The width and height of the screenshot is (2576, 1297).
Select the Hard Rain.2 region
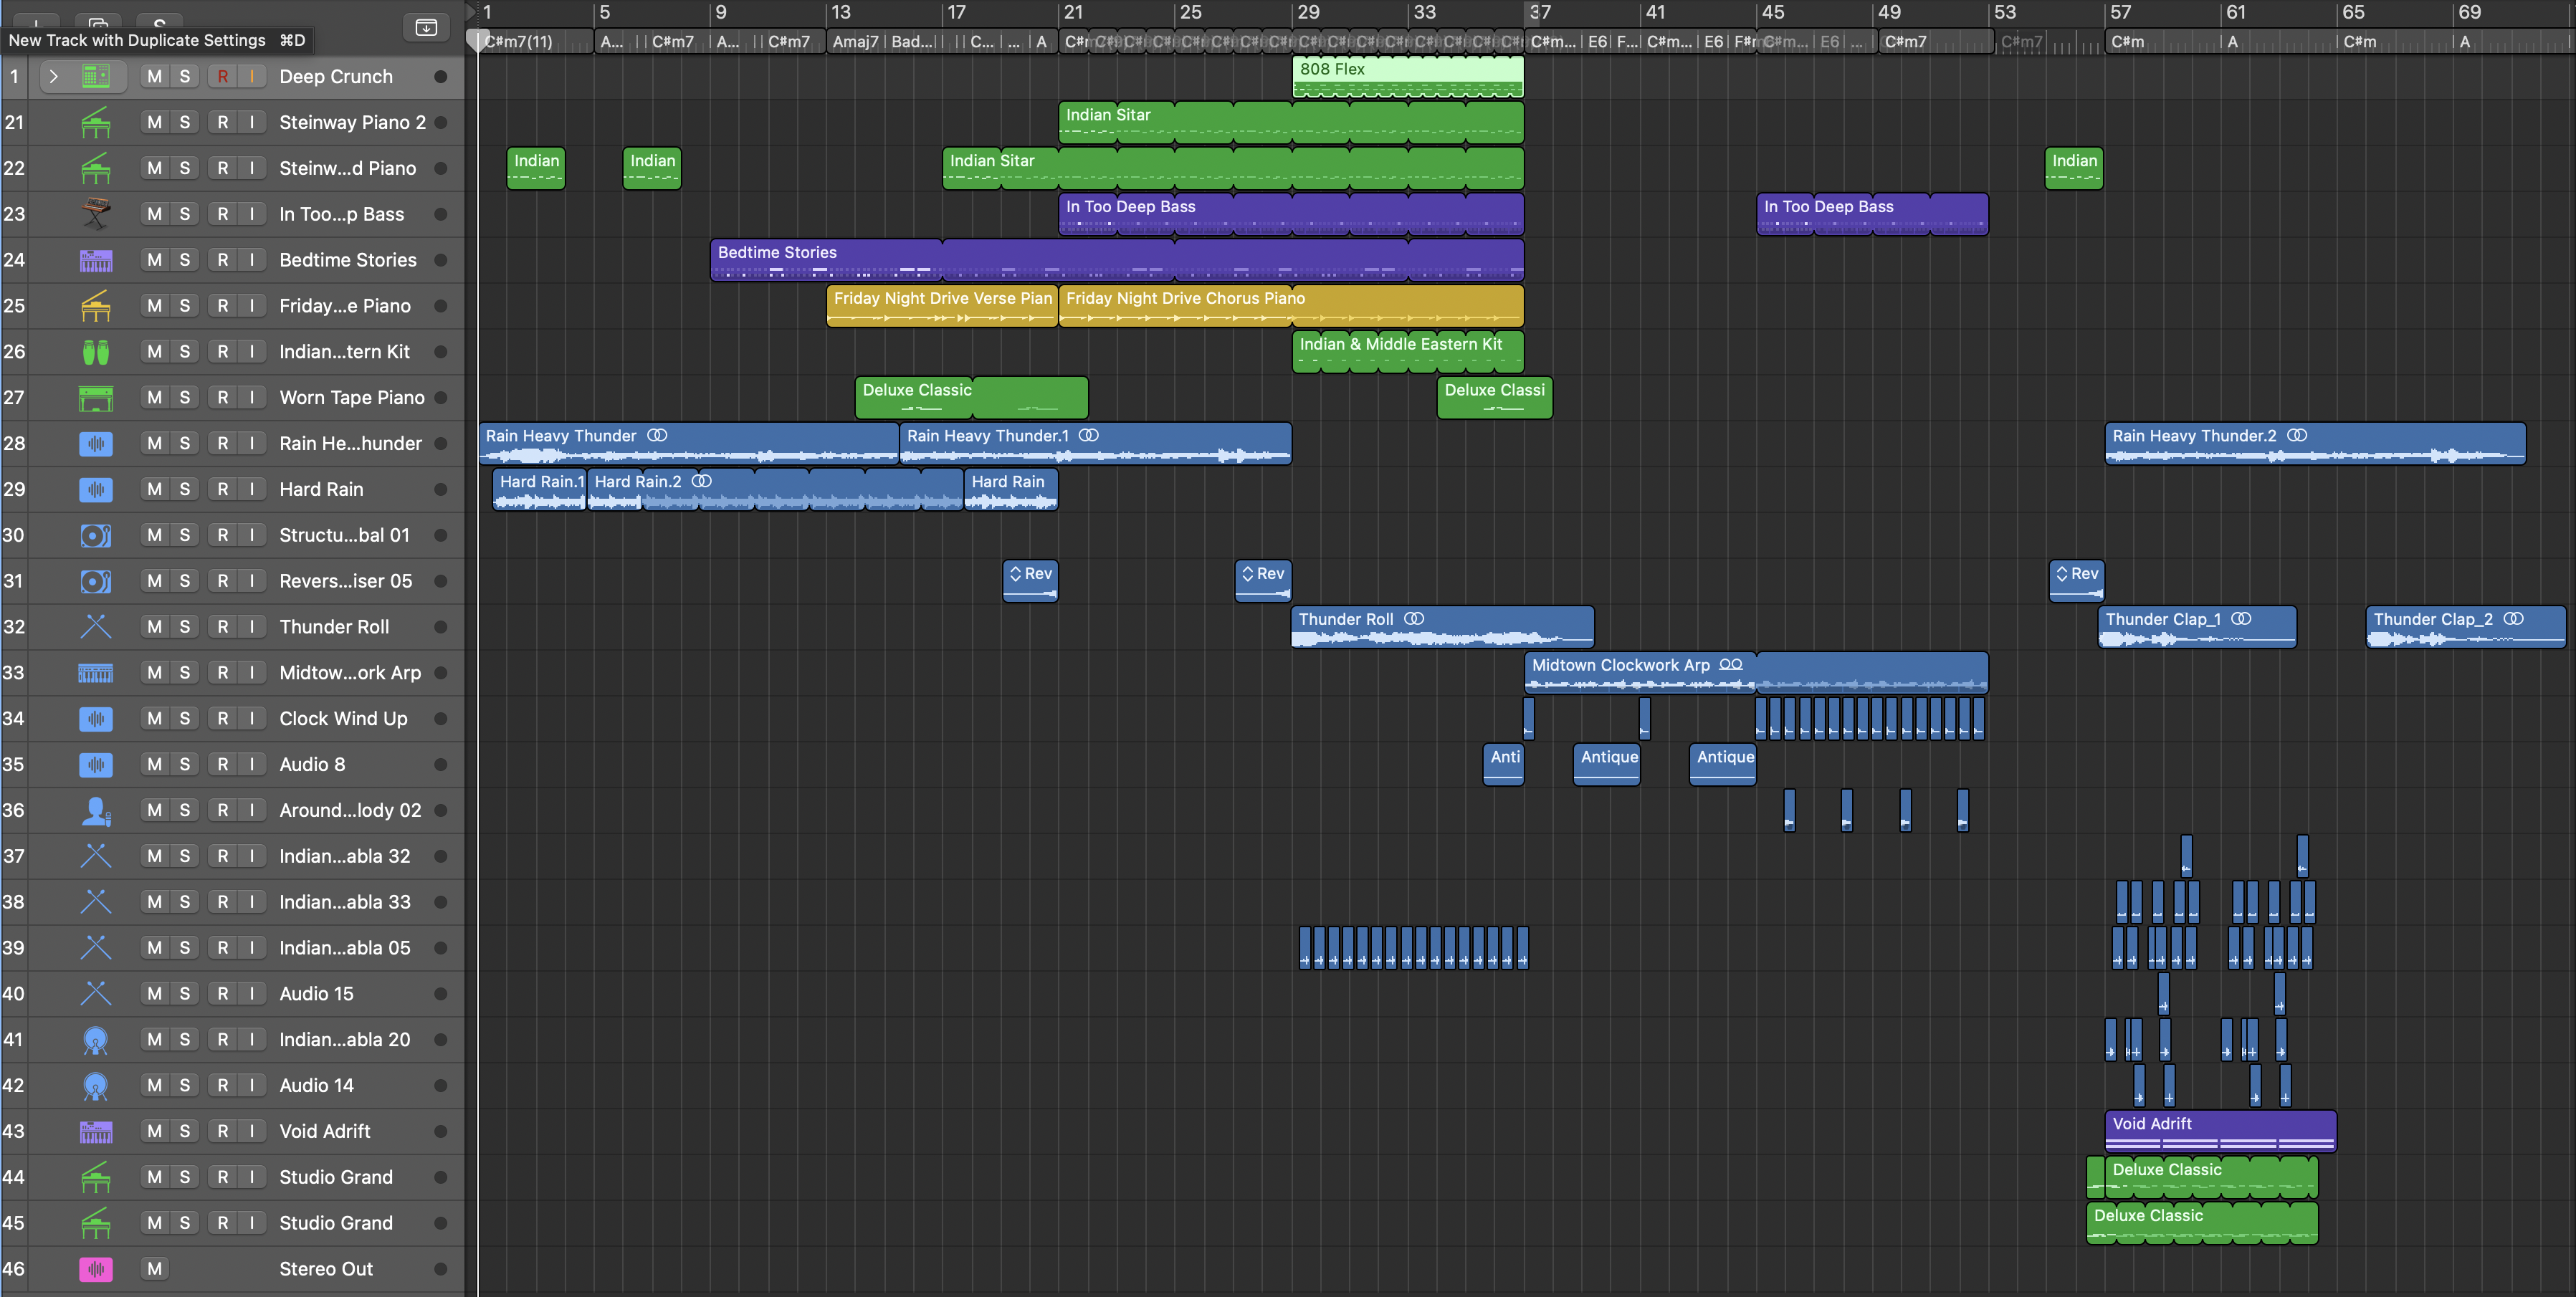click(775, 490)
